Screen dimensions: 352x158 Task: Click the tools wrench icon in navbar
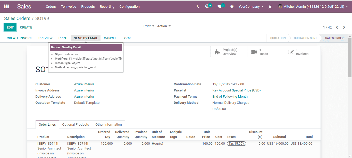tap(270, 7)
